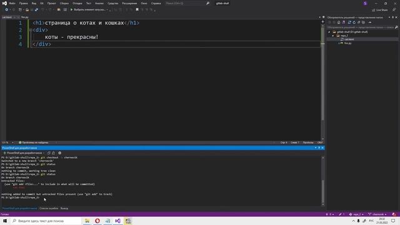Click the save all toolbar icon

[36, 10]
